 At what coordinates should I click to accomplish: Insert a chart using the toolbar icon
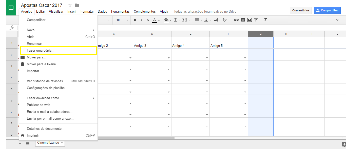tap(249, 20)
